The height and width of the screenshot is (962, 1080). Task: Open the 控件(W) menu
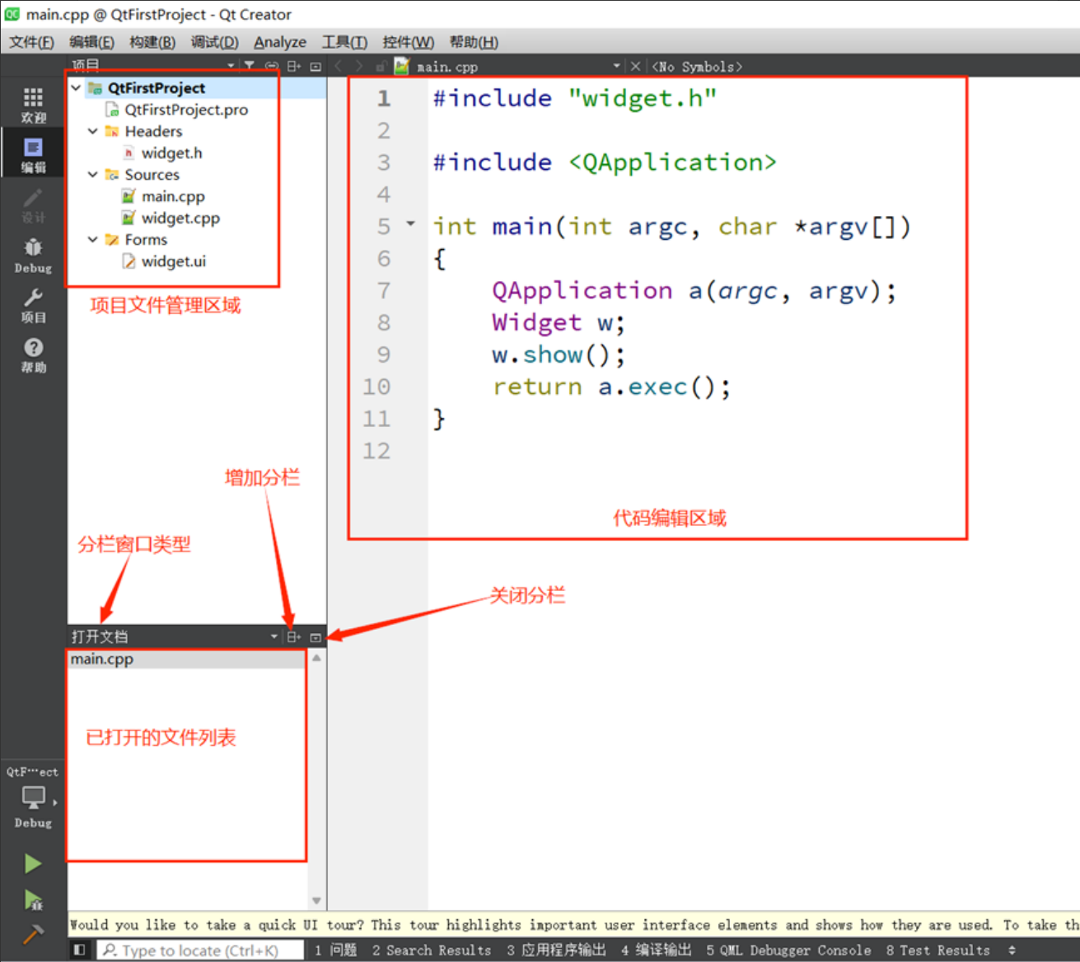[408, 42]
